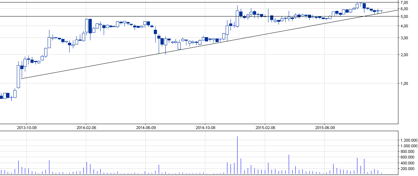The width and height of the screenshot is (418, 176).
Task: Select the 2015-06-09 date label
Action: (x=324, y=128)
